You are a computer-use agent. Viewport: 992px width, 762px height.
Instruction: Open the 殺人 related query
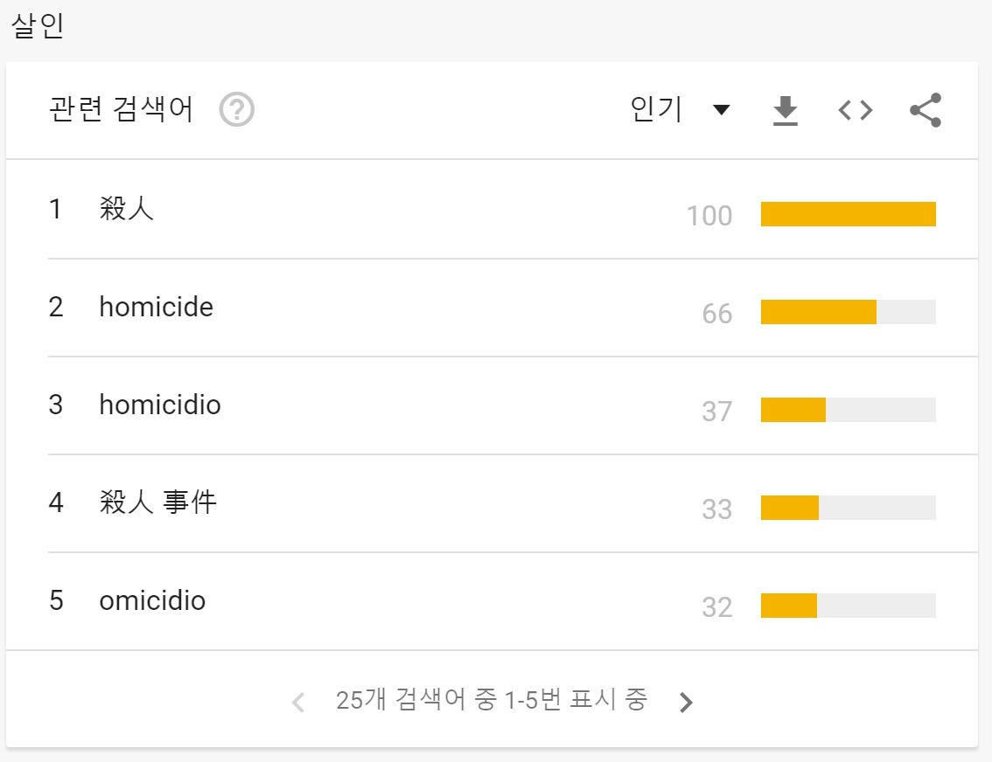pos(127,209)
